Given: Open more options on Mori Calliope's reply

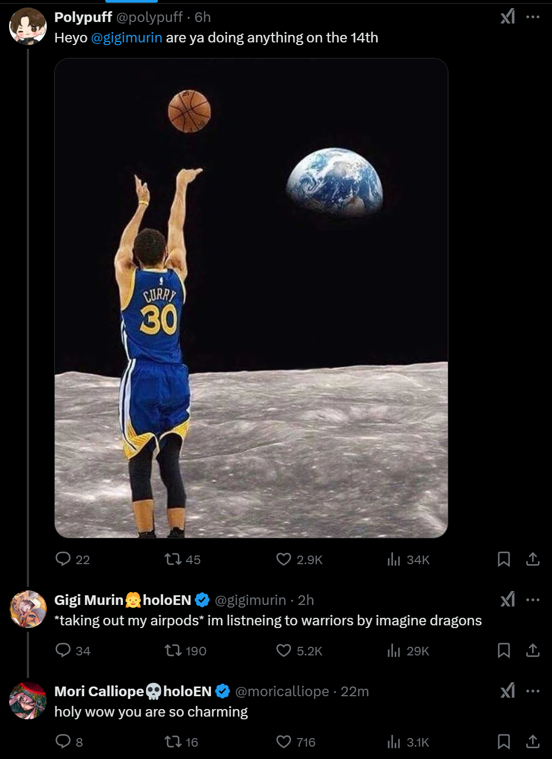Looking at the screenshot, I should (x=533, y=691).
